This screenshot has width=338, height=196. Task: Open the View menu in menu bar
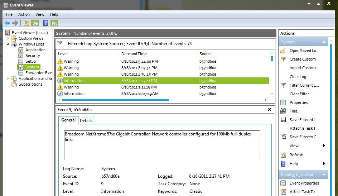pos(40,14)
